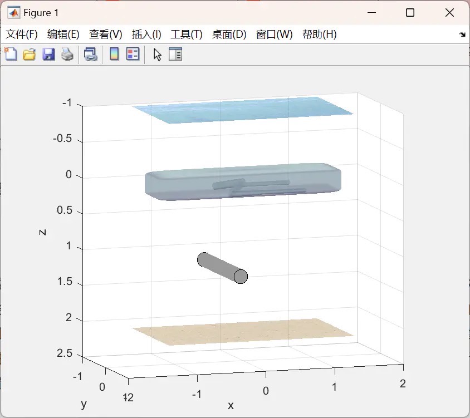Select the gray cylinder object in plot
The width and height of the screenshot is (470, 418).
click(x=222, y=268)
